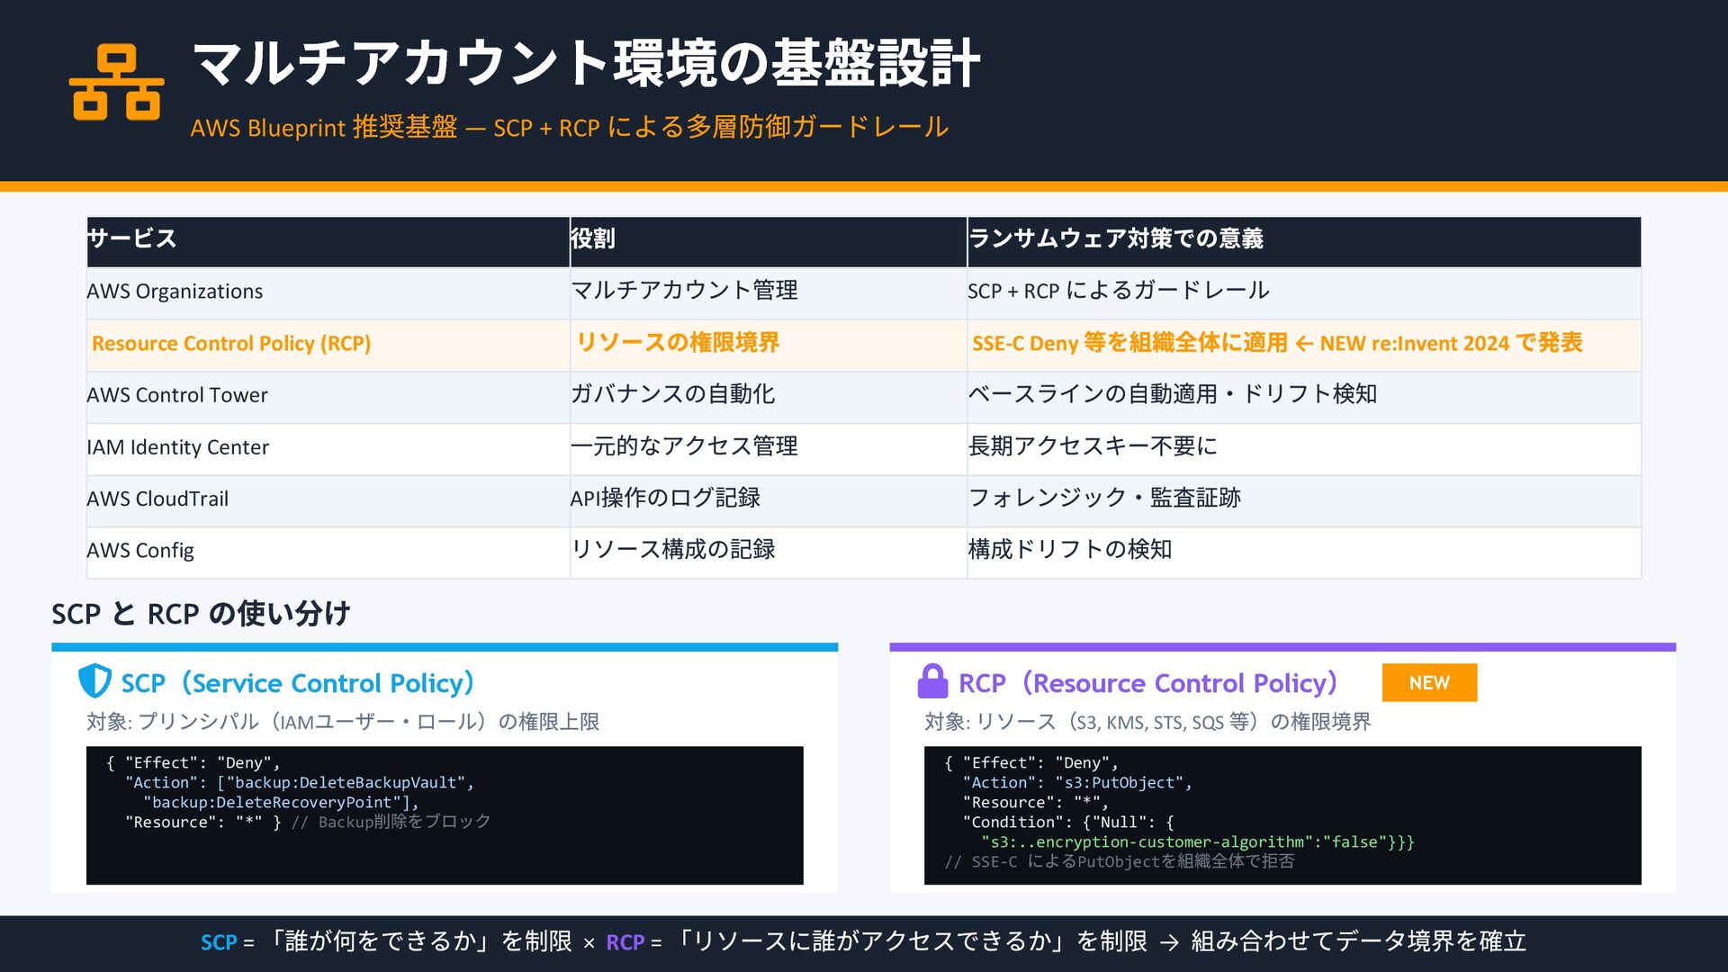The height and width of the screenshot is (972, 1728).
Task: Click the SCP backup deny code block
Action: tap(445, 814)
